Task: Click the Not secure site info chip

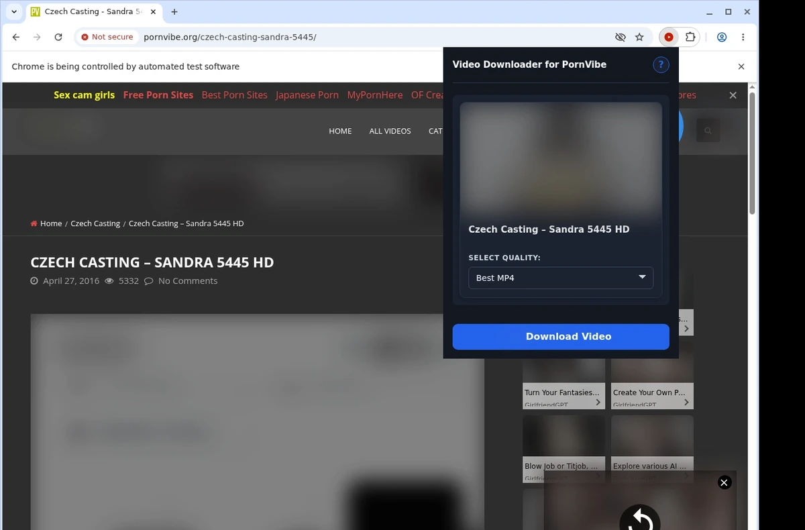Action: point(107,37)
